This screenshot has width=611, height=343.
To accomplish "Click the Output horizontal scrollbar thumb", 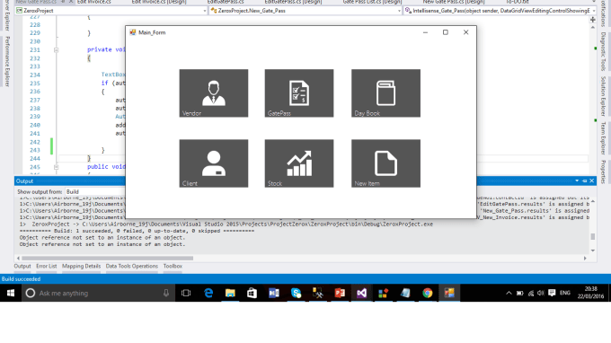I will point(107,258).
